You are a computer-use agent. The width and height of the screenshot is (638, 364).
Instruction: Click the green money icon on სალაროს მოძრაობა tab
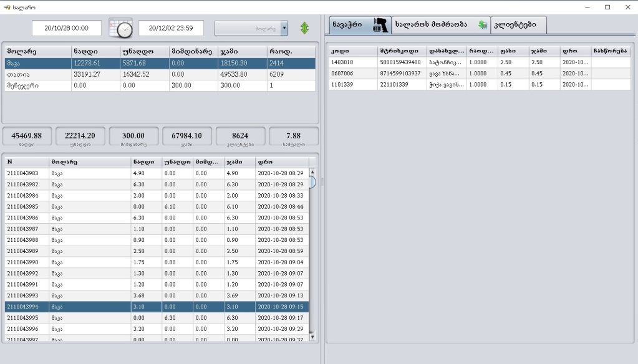482,25
